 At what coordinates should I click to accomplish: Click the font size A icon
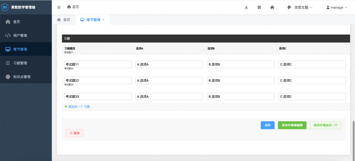pyautogui.click(x=246, y=8)
